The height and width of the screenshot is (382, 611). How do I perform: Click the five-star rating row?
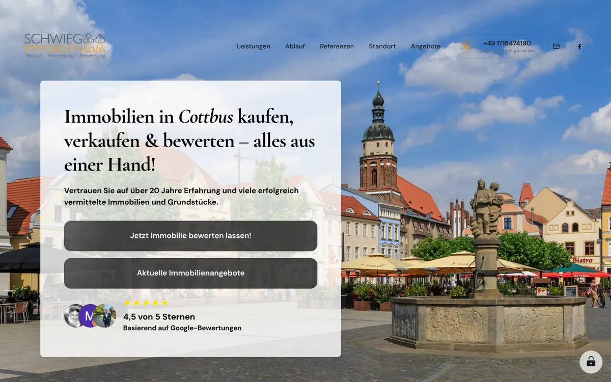tap(146, 303)
